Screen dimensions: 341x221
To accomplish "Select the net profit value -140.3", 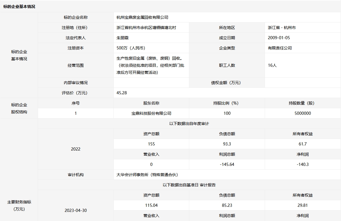I will (x=303, y=164).
